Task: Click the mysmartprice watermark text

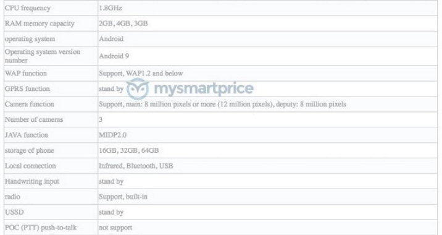Action: [x=204, y=88]
